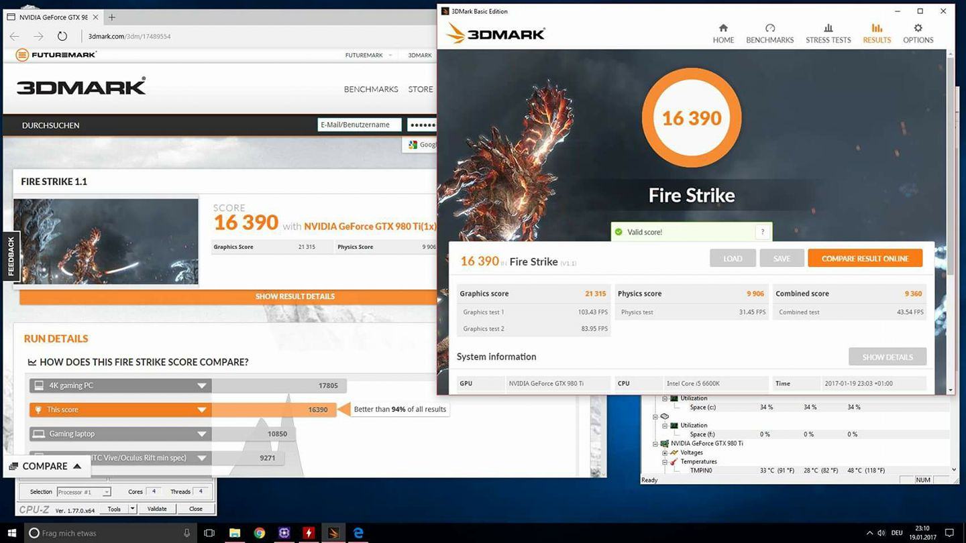Click the SAVE button
966x543 pixels.
[782, 258]
